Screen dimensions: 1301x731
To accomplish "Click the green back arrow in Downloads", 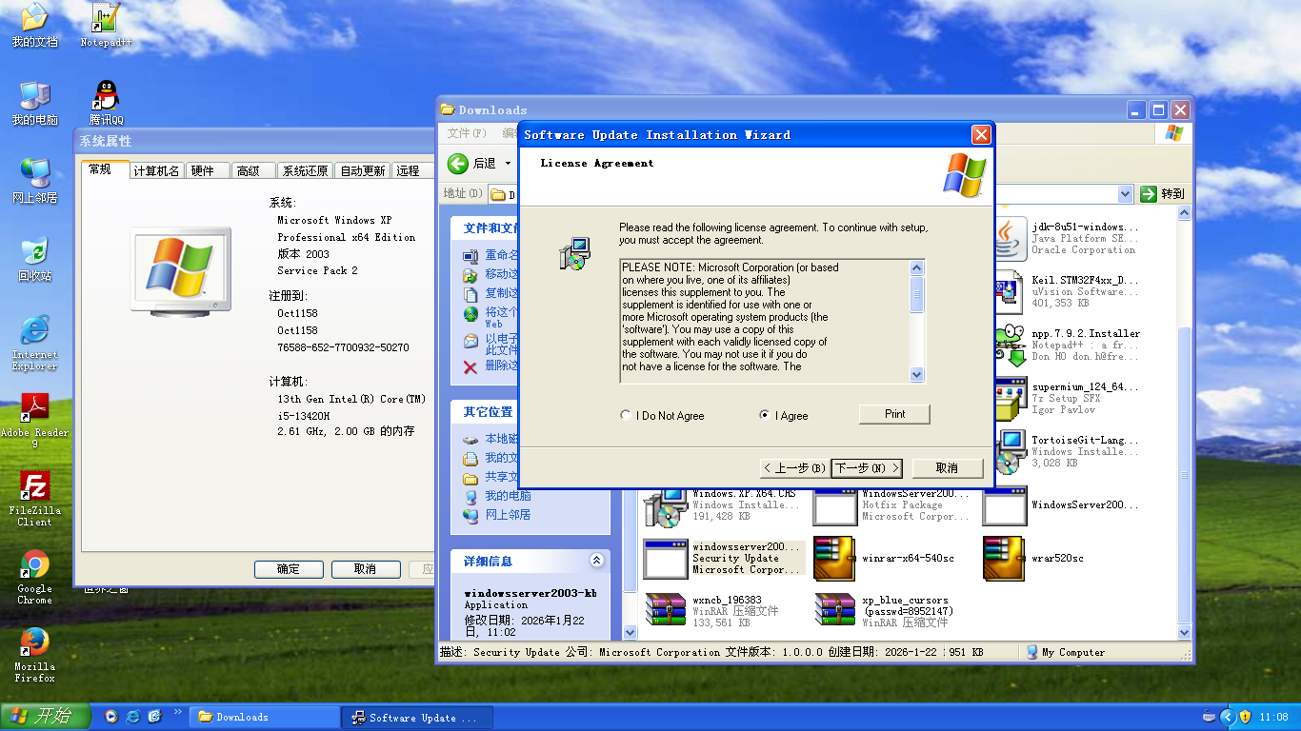I will 458,164.
